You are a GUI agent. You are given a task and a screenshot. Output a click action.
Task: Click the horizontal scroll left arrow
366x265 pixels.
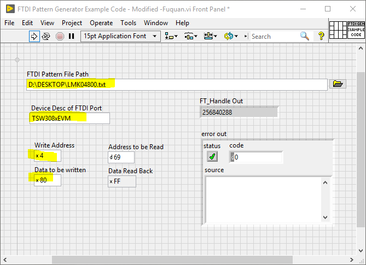(5, 260)
